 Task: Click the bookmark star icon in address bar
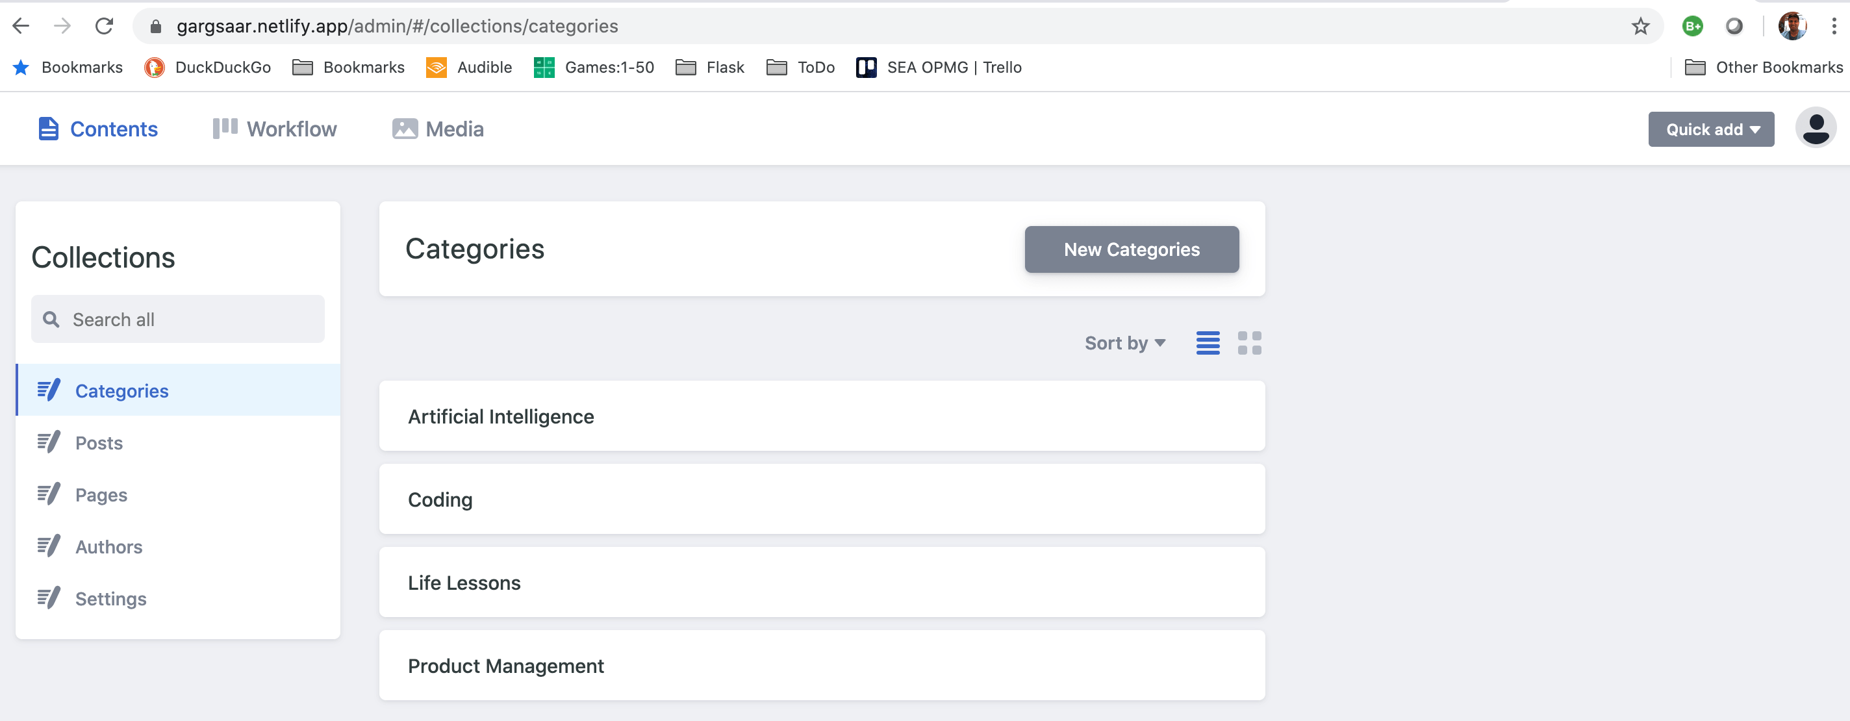tap(1640, 27)
